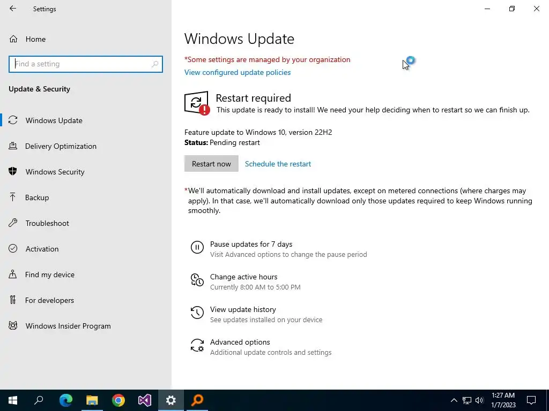Viewport: 549px width, 411px height.
Task: Open the notification center icon
Action: [x=531, y=400]
